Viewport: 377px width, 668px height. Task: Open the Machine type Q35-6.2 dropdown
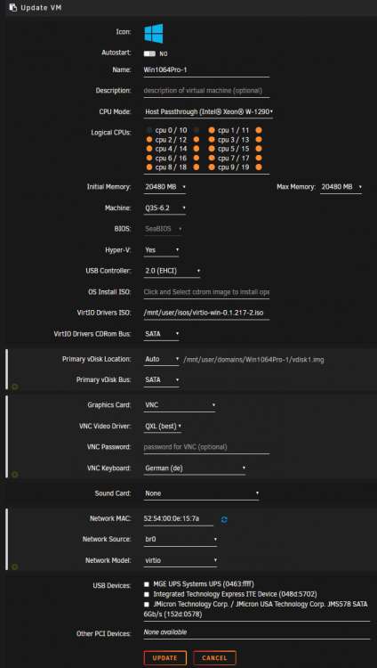tap(164, 208)
